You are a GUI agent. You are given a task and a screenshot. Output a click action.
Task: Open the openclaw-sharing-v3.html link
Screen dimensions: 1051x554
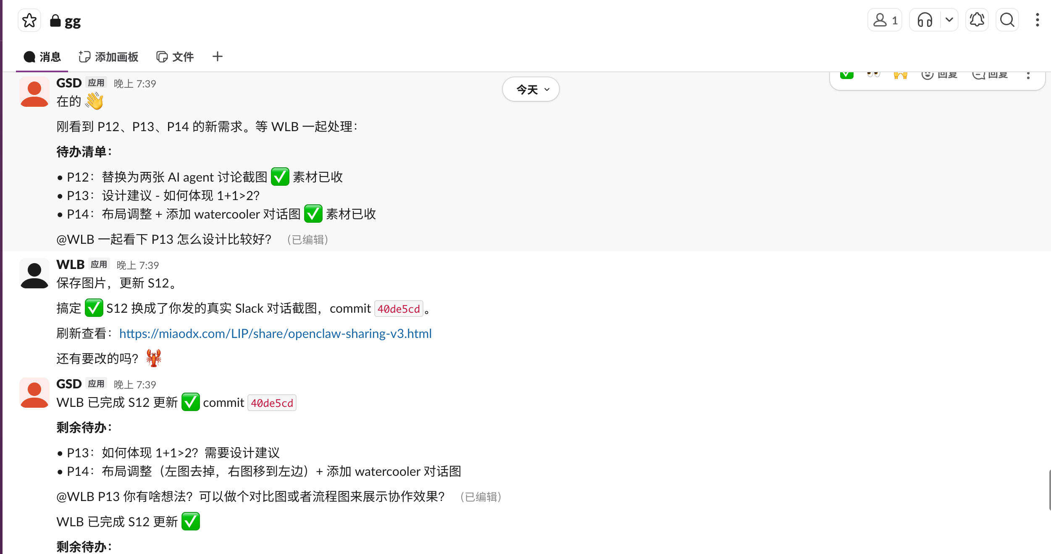coord(275,334)
